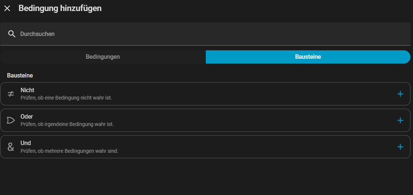Switch to the Bedingungen tab
The width and height of the screenshot is (413, 195).
103,57
